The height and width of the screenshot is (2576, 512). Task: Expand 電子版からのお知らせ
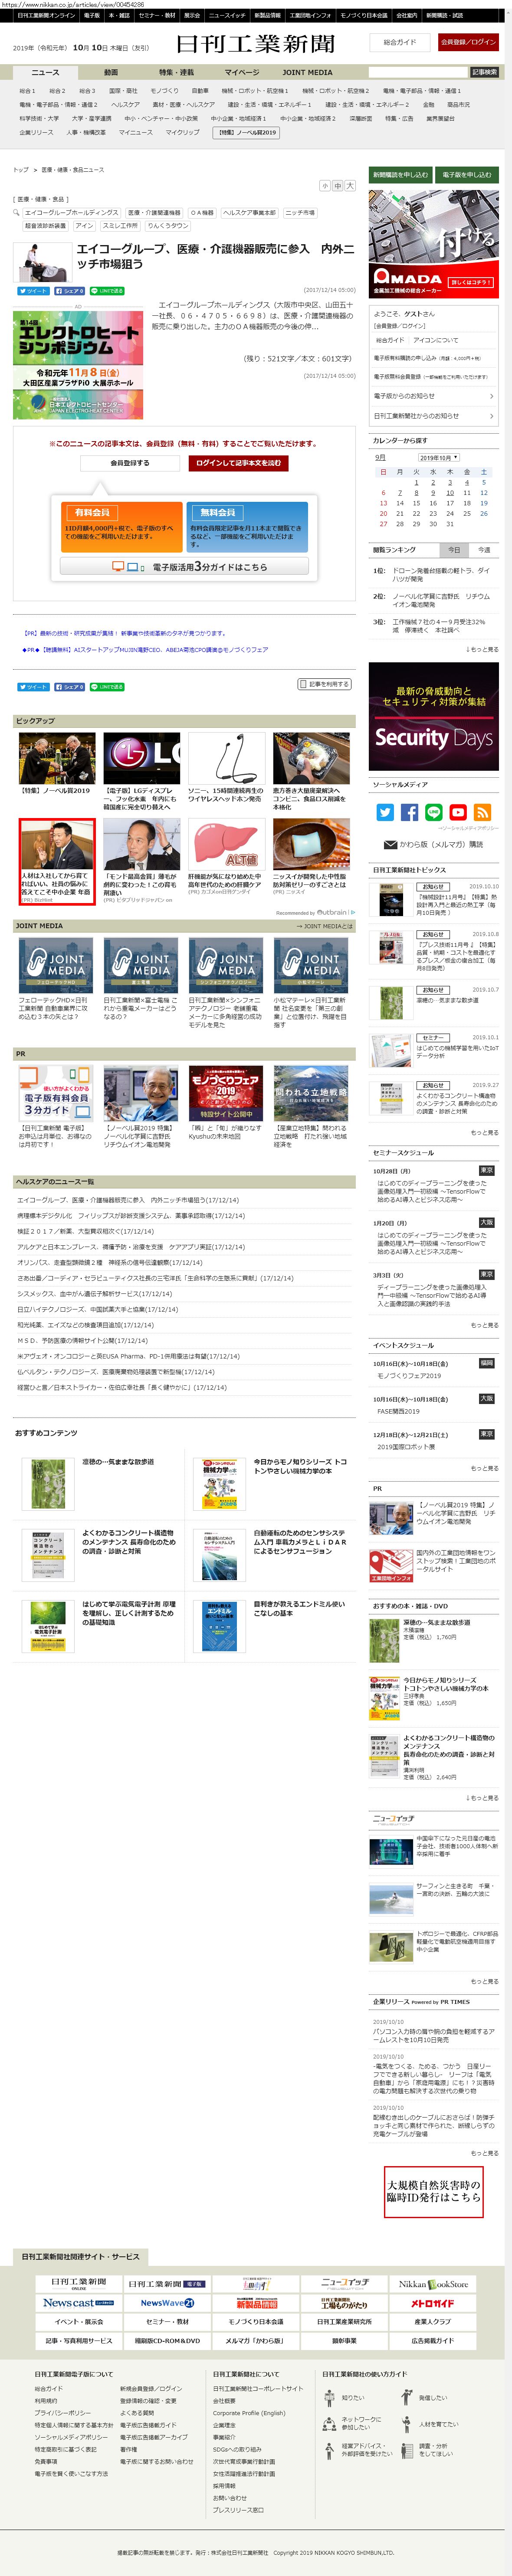434,396
